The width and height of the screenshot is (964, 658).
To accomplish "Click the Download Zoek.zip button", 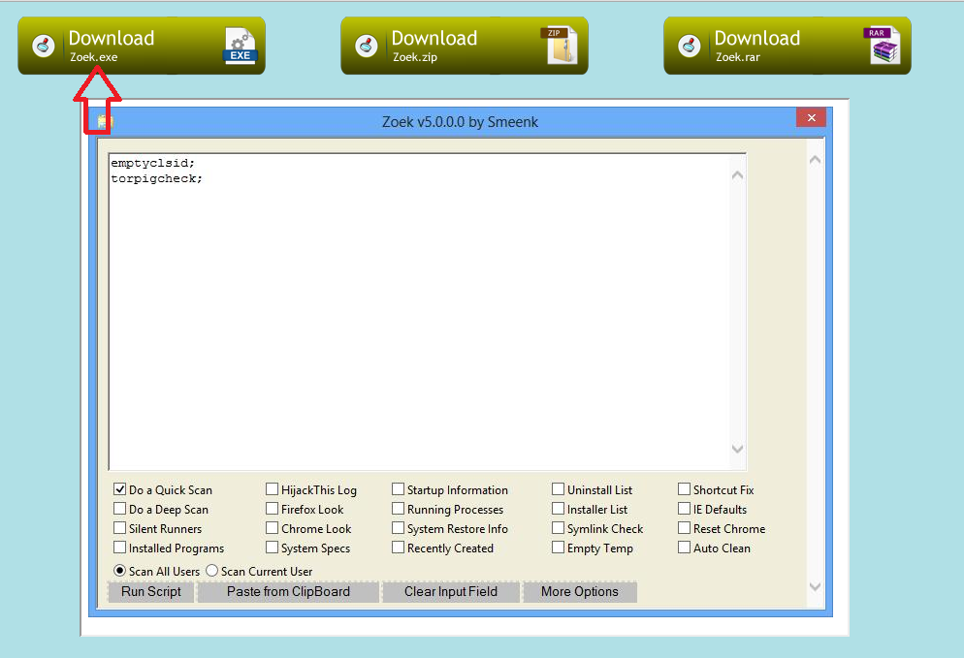I will [465, 47].
